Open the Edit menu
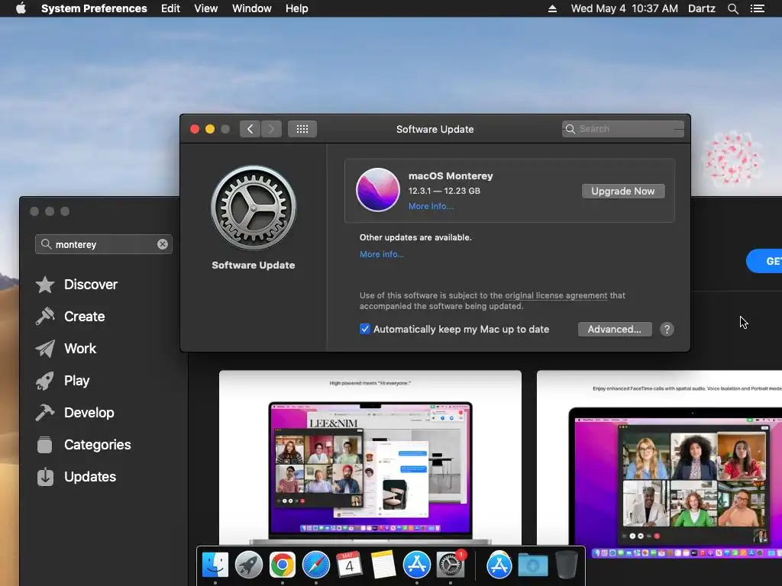The height and width of the screenshot is (586, 782). click(x=170, y=8)
